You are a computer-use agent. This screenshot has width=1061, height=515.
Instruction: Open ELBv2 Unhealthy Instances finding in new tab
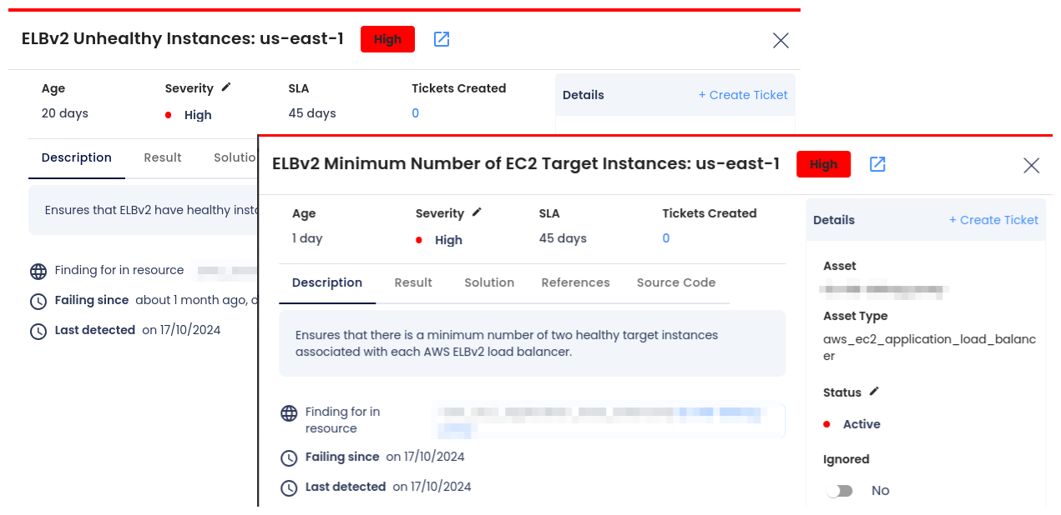pyautogui.click(x=442, y=39)
